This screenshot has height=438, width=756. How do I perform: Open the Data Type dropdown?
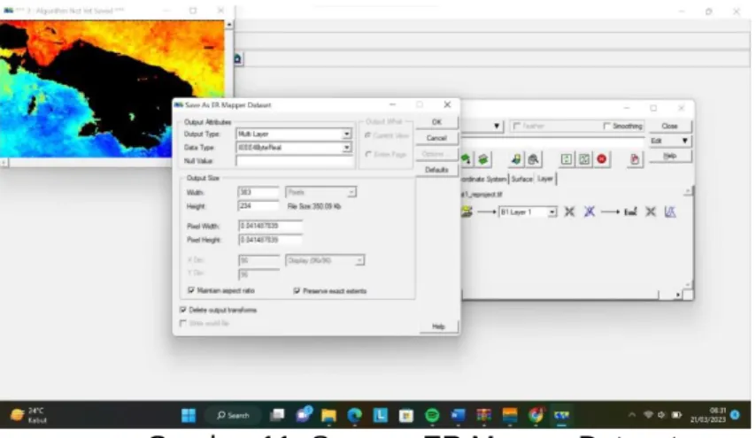(x=347, y=147)
